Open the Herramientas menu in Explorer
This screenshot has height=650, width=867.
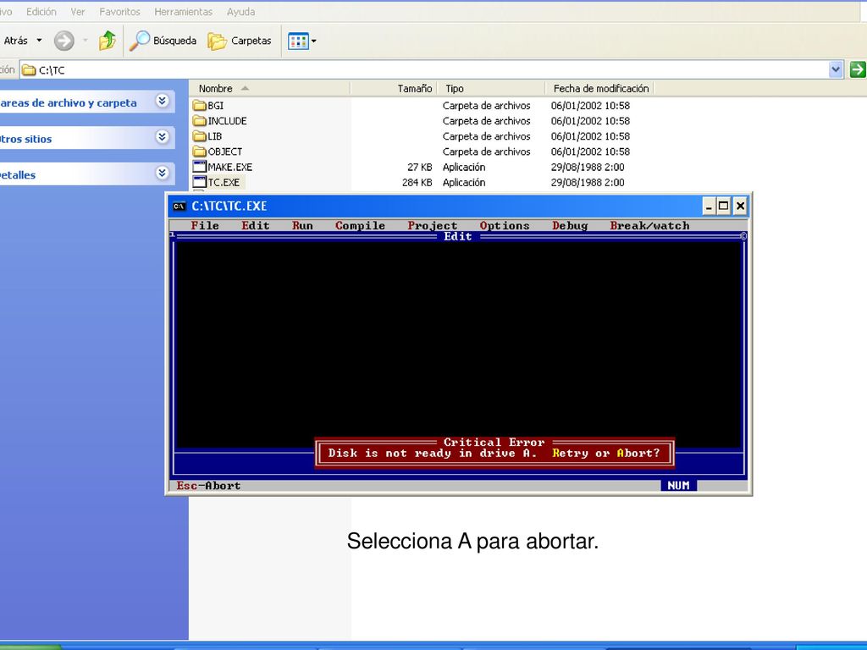(183, 12)
